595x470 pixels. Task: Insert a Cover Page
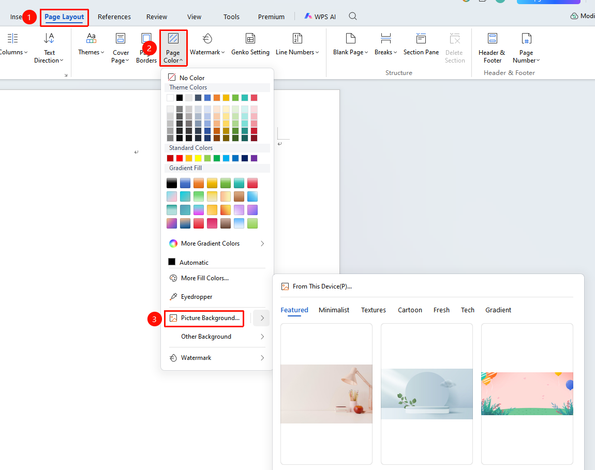click(x=121, y=48)
